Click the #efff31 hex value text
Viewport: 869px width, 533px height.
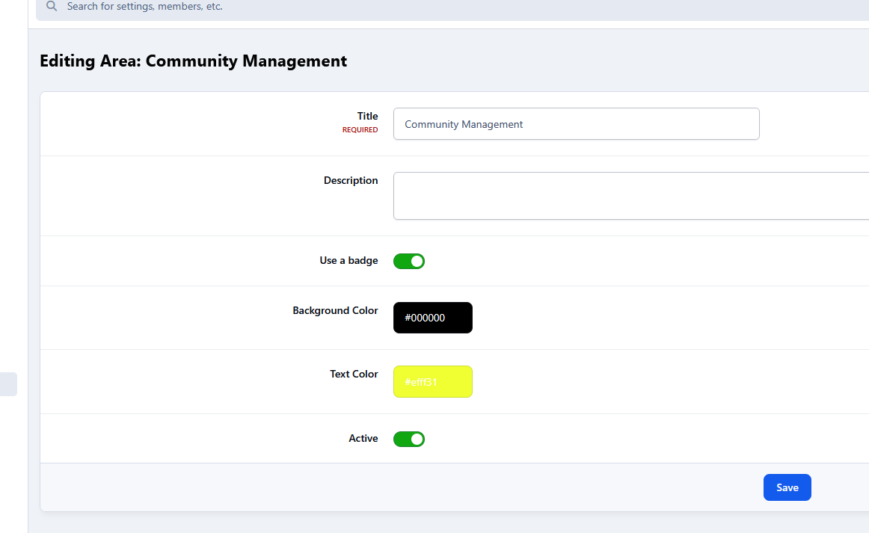click(421, 382)
